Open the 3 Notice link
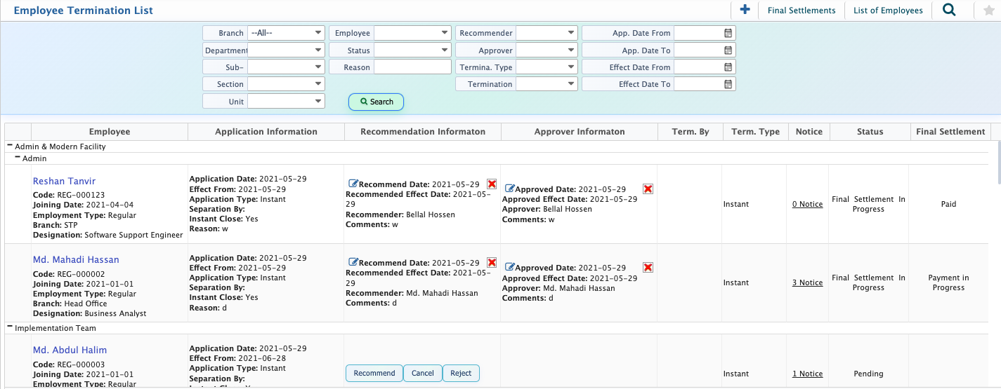 (807, 282)
